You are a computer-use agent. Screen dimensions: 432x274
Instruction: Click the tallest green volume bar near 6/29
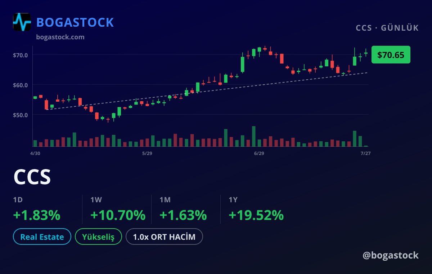pos(254,136)
